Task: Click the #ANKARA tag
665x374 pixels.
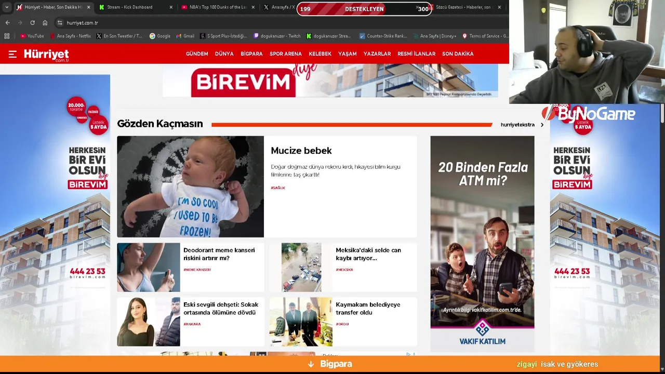Action: pyautogui.click(x=192, y=324)
